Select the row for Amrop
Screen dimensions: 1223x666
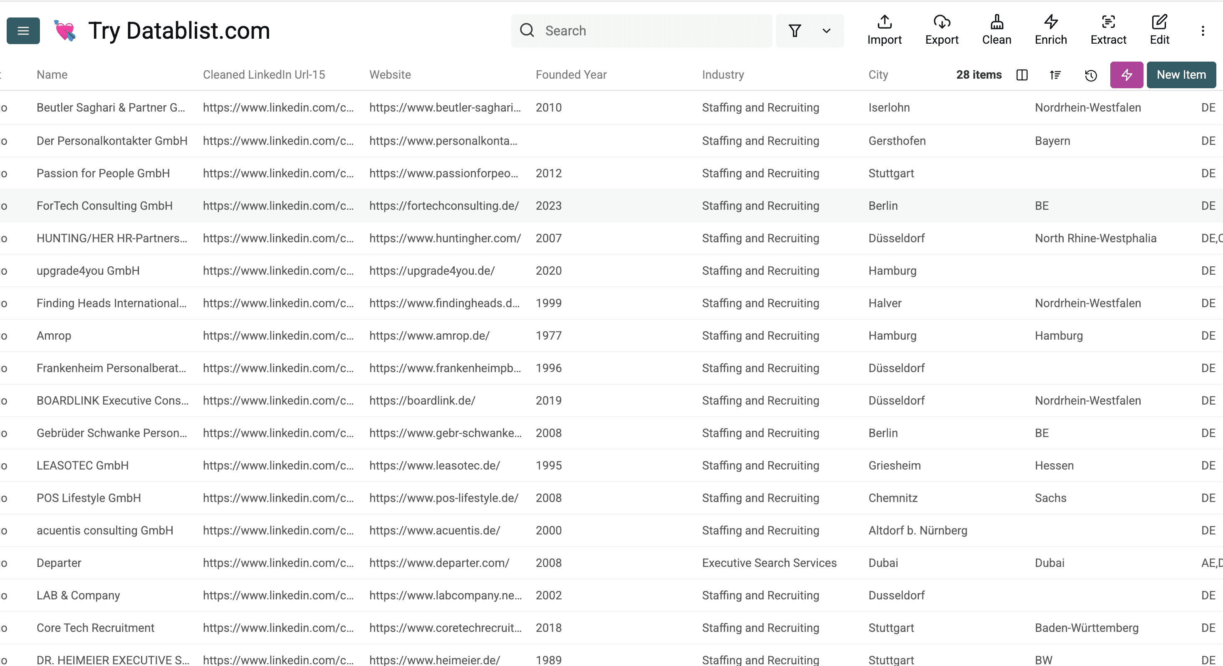54,335
